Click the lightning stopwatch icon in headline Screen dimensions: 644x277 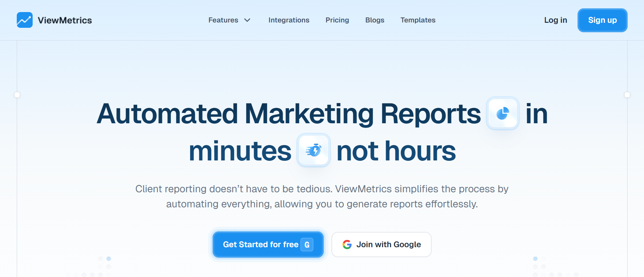314,150
